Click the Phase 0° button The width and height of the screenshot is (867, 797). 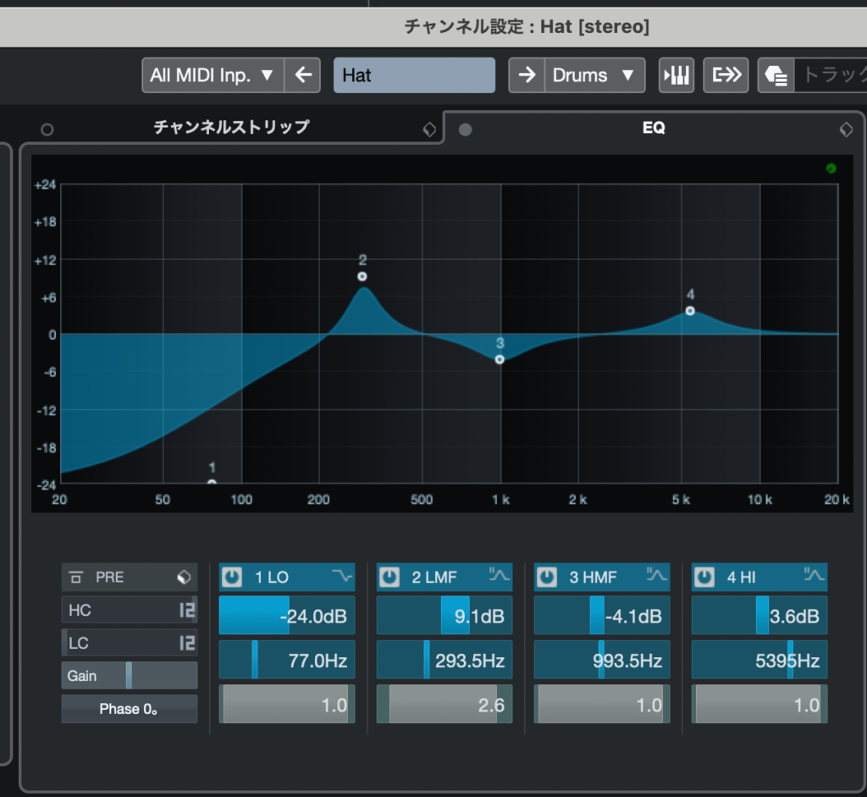pyautogui.click(x=129, y=709)
